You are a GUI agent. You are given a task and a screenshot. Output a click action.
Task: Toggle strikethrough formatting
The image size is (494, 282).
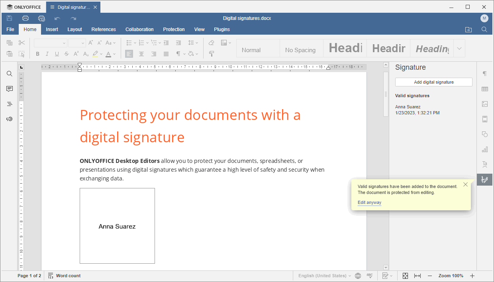[66, 54]
